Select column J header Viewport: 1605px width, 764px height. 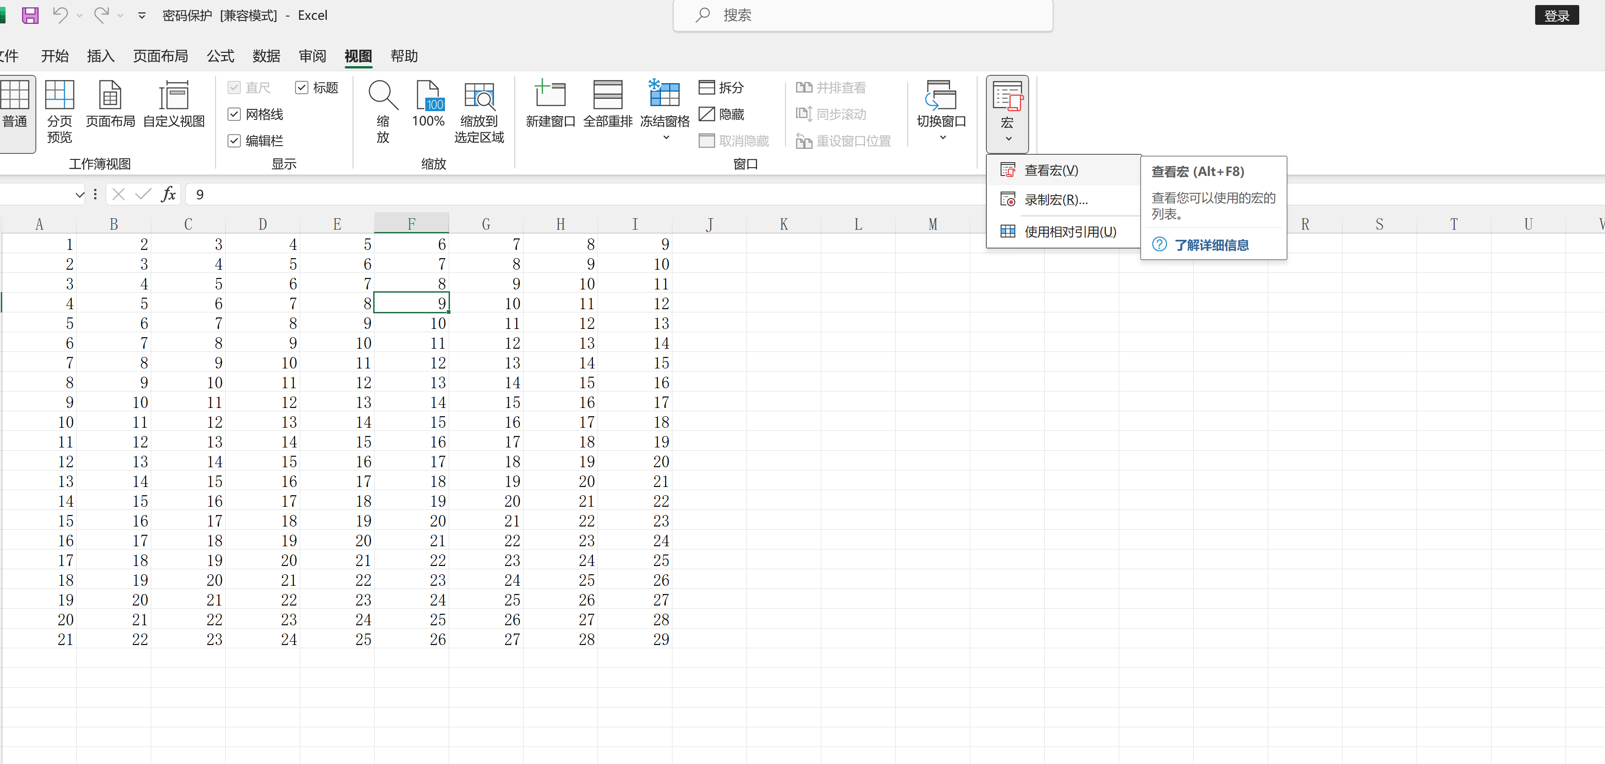coord(709,224)
